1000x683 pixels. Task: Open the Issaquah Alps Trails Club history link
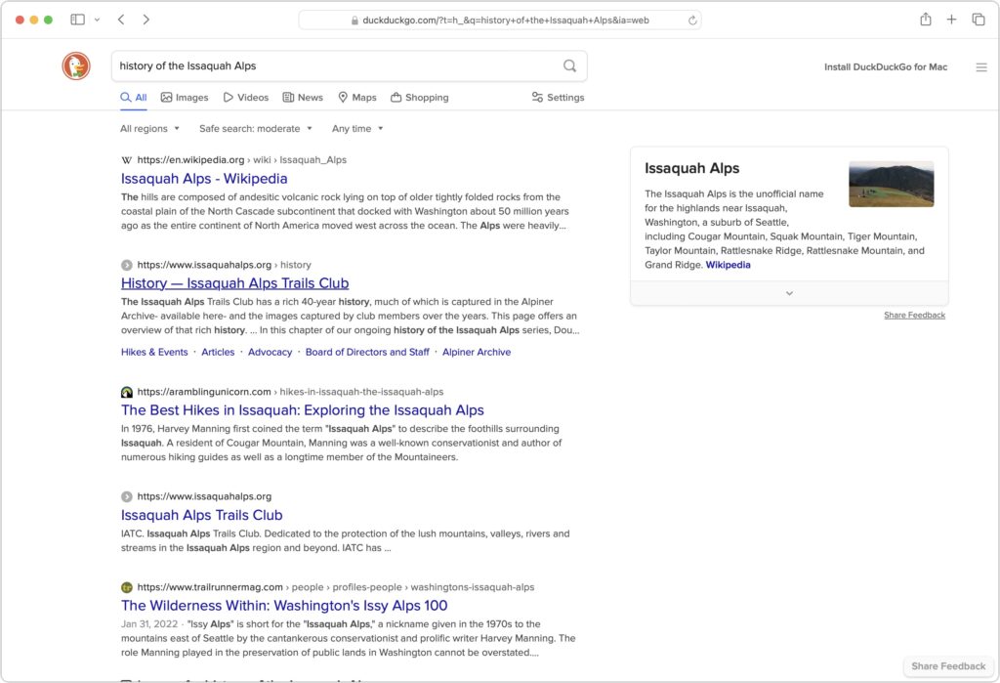click(x=234, y=282)
